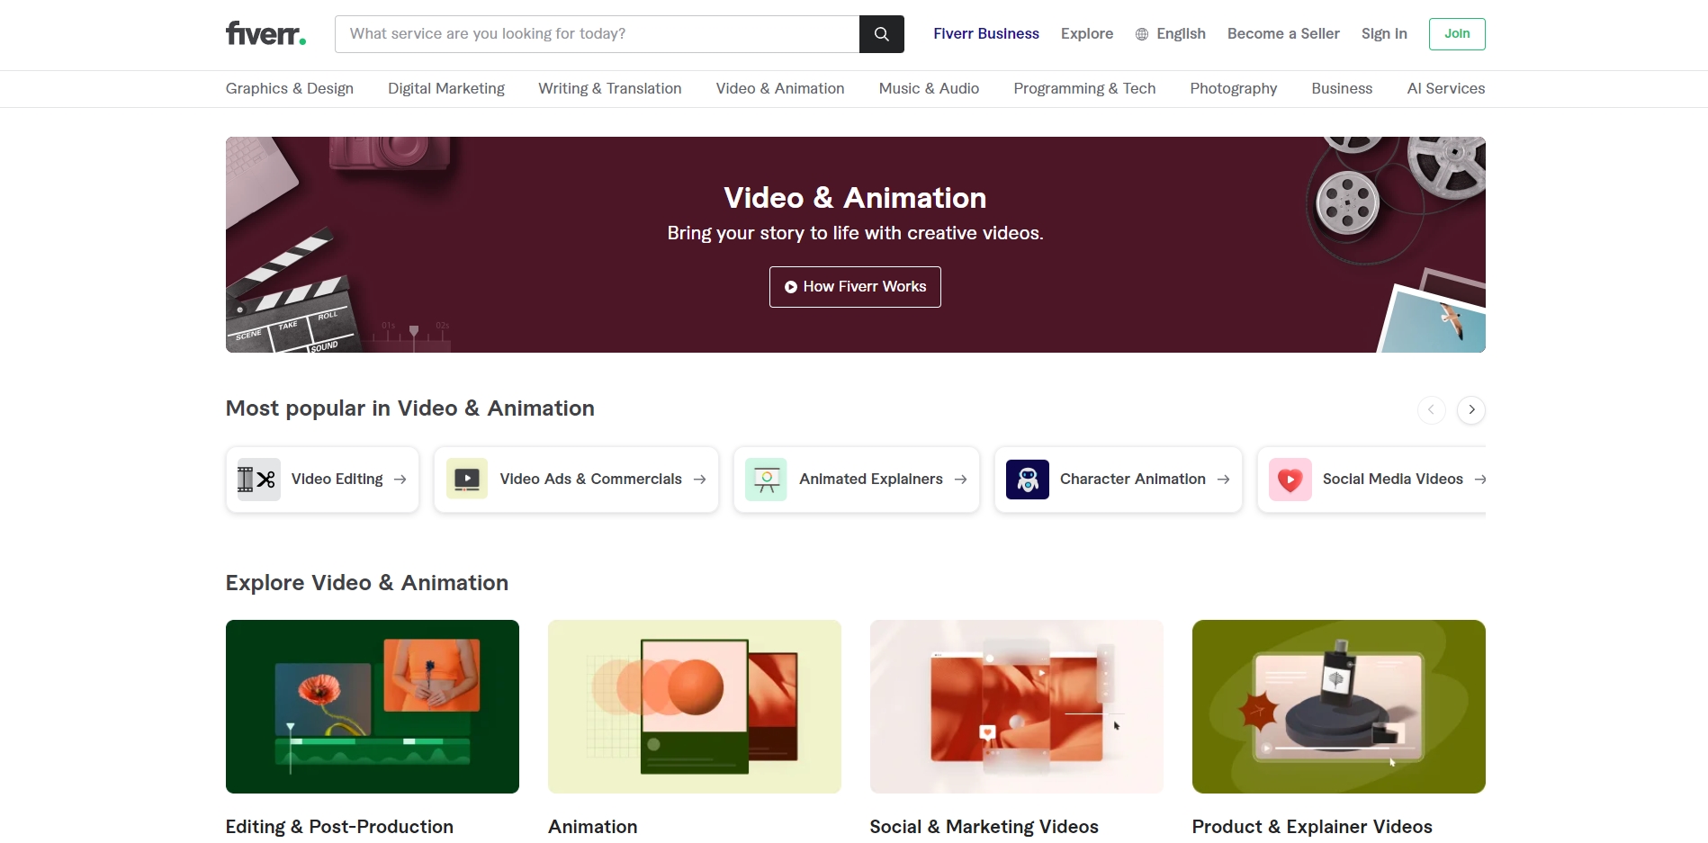Open the Video Editing card
1708x843 pixels.
[x=322, y=480]
